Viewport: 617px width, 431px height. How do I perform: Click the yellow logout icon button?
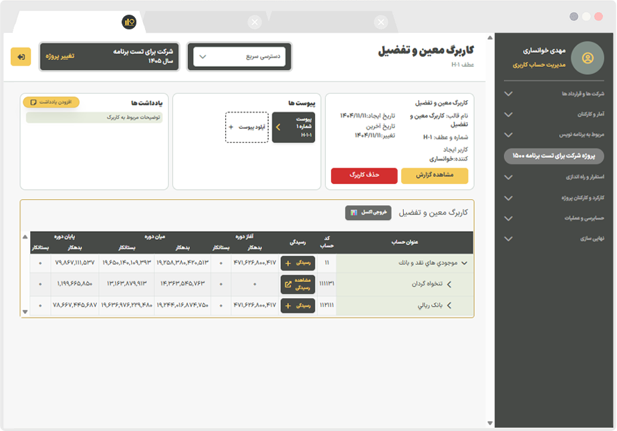[21, 57]
